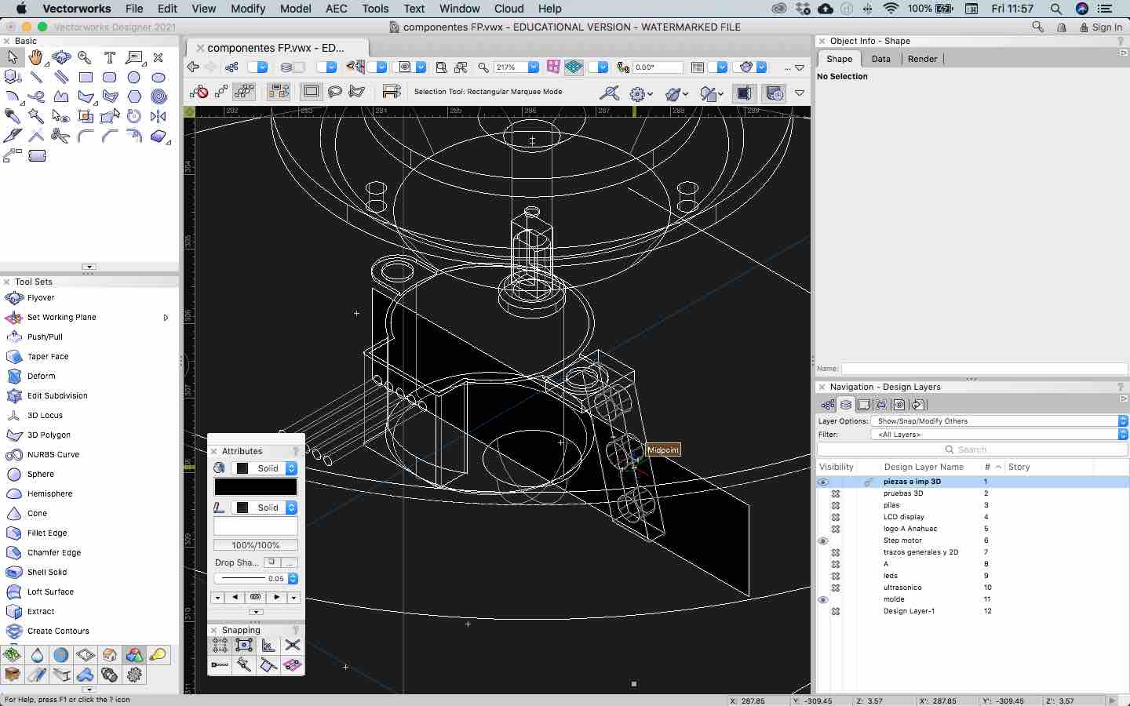Click the 100%/100% opacity button
1130x706 pixels.
click(256, 545)
